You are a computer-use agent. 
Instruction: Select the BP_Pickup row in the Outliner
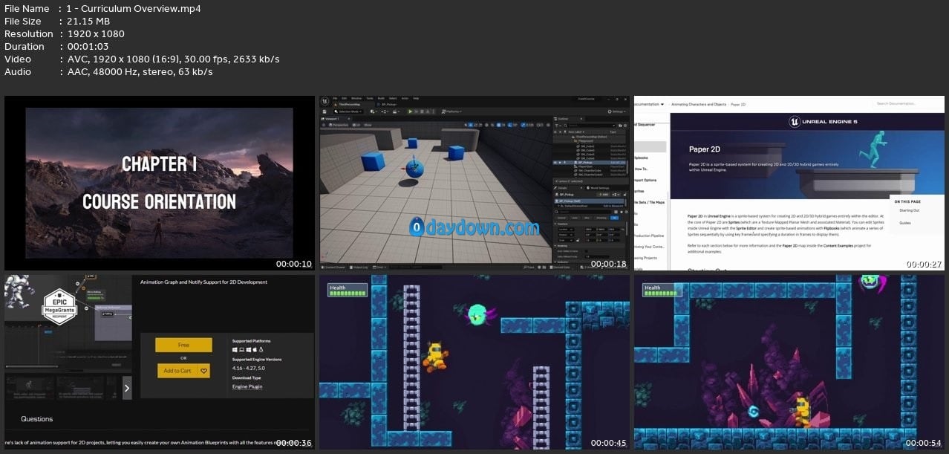tap(590, 163)
